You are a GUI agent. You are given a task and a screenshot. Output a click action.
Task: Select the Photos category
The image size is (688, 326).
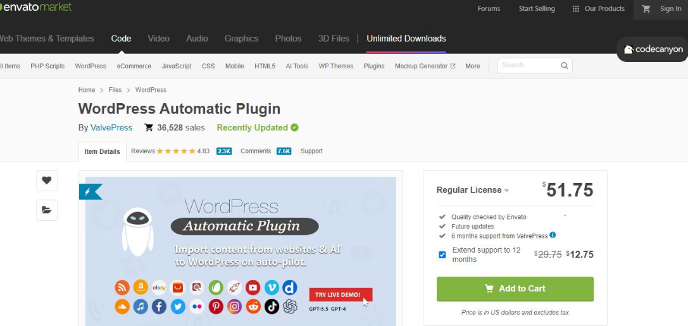tap(288, 39)
